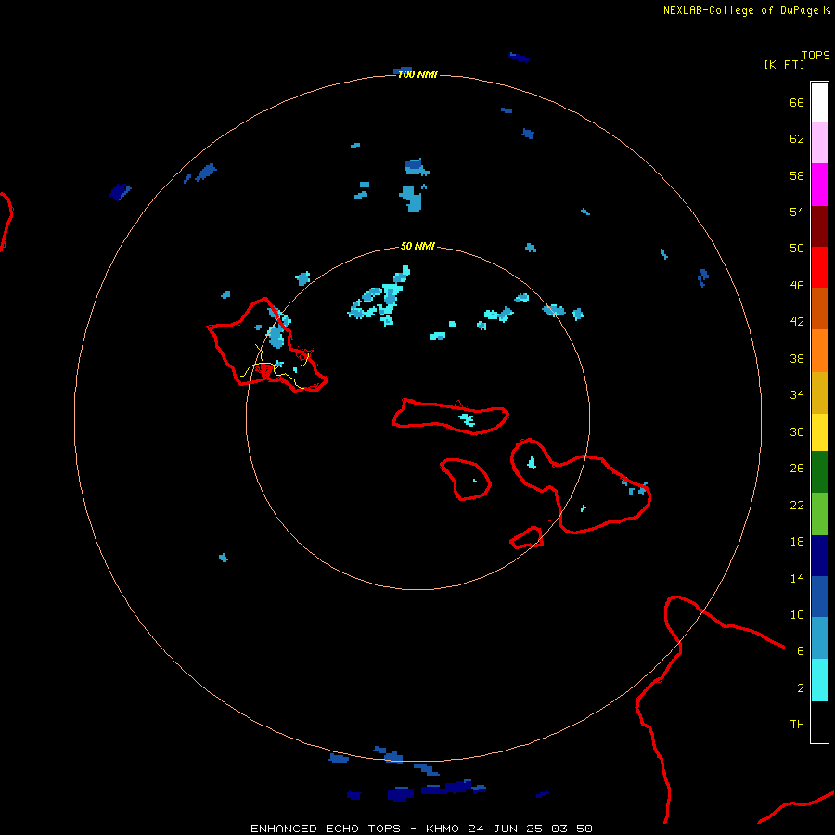
Task: Click the 54 legend value
Action: point(797,212)
